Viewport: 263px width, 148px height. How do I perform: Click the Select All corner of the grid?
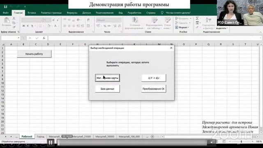click(x=3, y=44)
